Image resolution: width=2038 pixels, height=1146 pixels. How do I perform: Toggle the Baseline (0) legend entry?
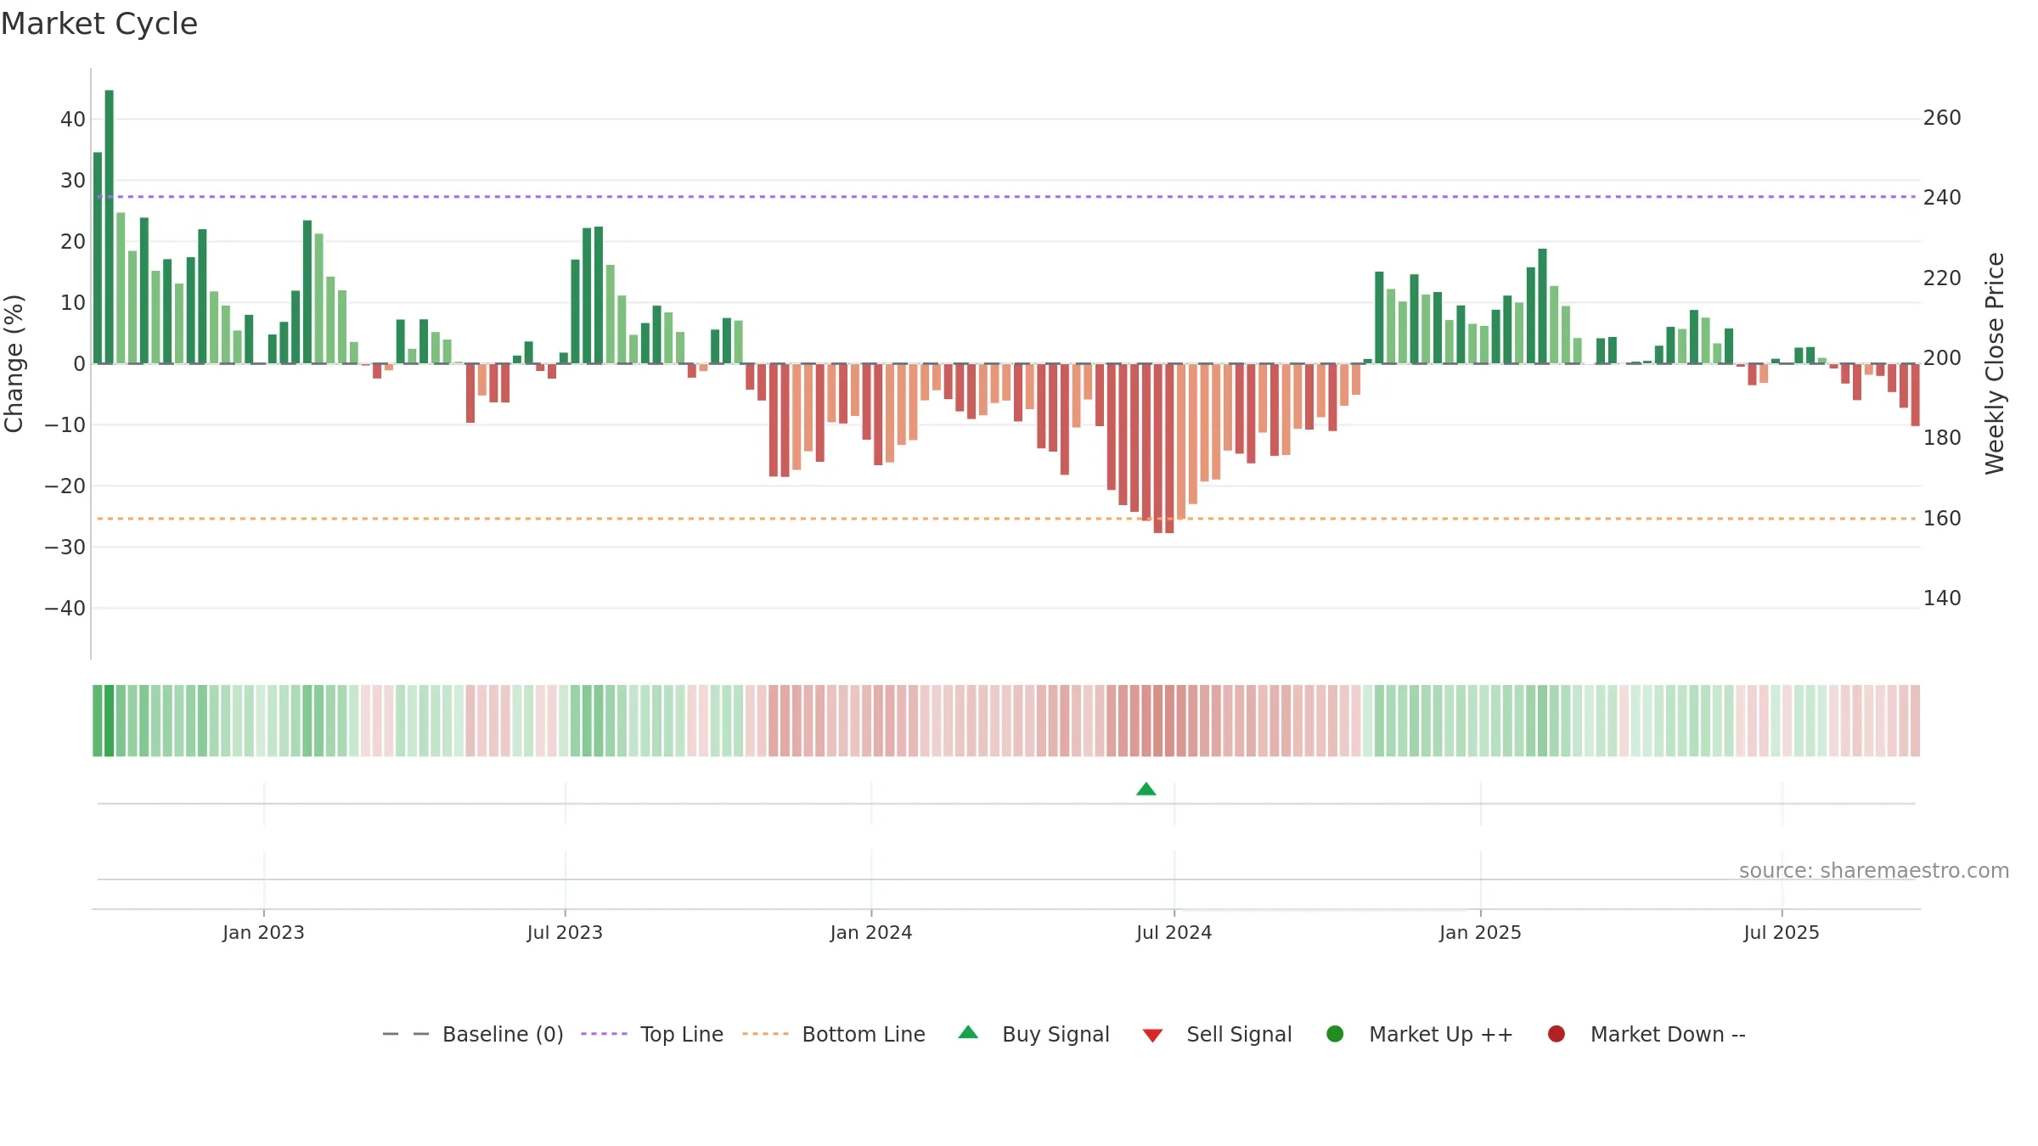[473, 1034]
